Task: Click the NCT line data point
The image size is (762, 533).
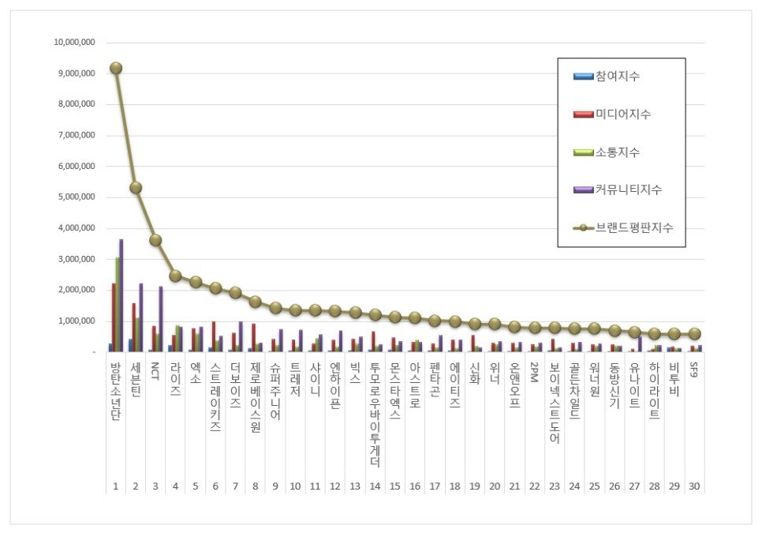Action: 155,240
